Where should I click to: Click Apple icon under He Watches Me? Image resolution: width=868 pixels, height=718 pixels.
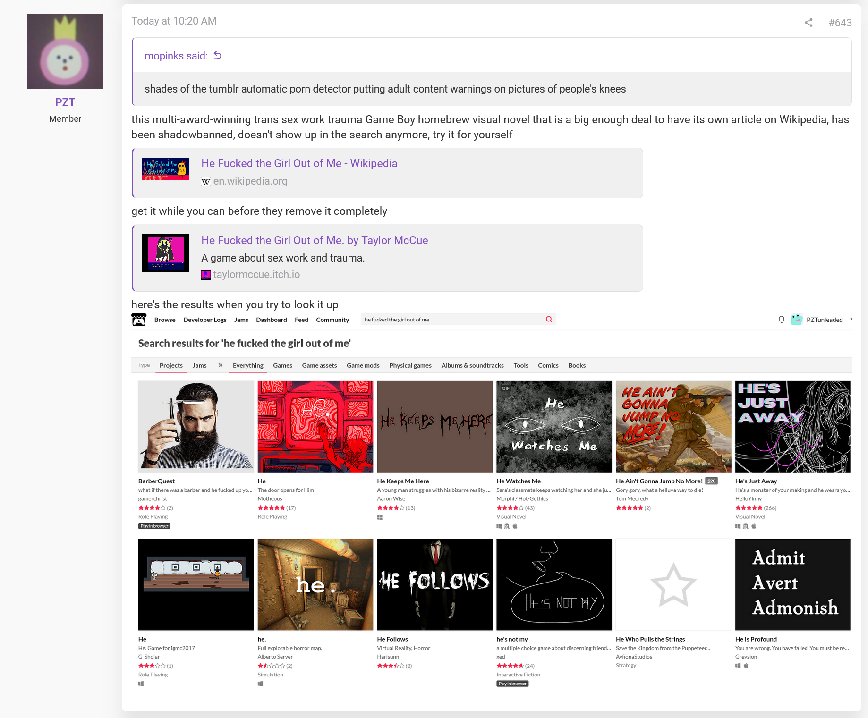click(x=515, y=526)
